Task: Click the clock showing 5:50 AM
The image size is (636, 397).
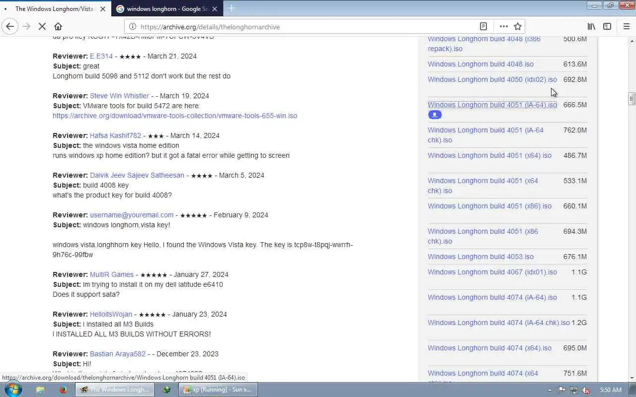Action: point(611,390)
